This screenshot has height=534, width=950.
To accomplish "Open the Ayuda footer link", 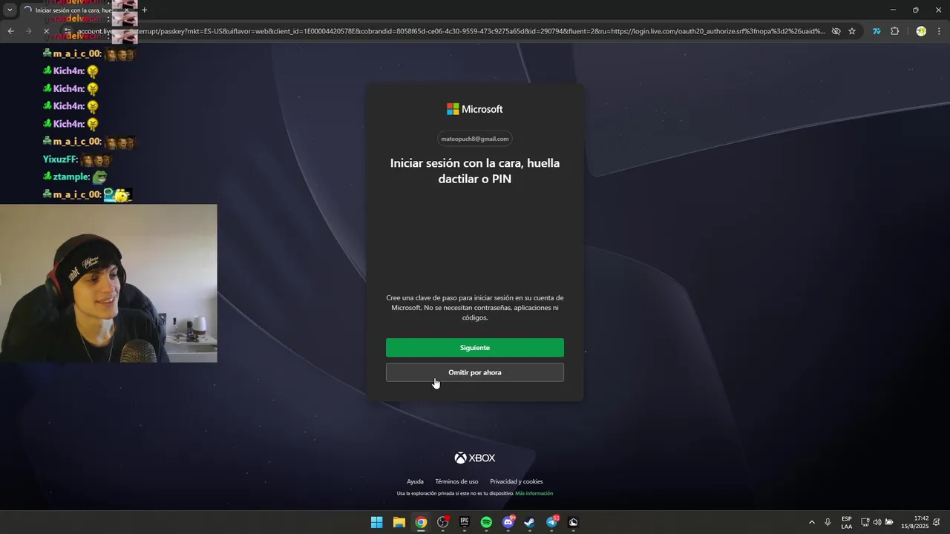I will point(415,481).
